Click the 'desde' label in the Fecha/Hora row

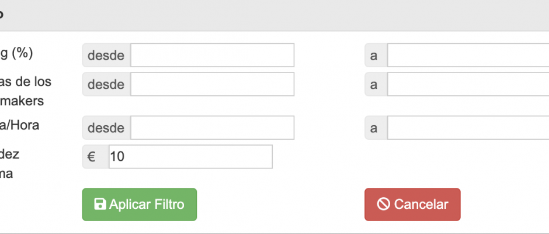point(106,128)
